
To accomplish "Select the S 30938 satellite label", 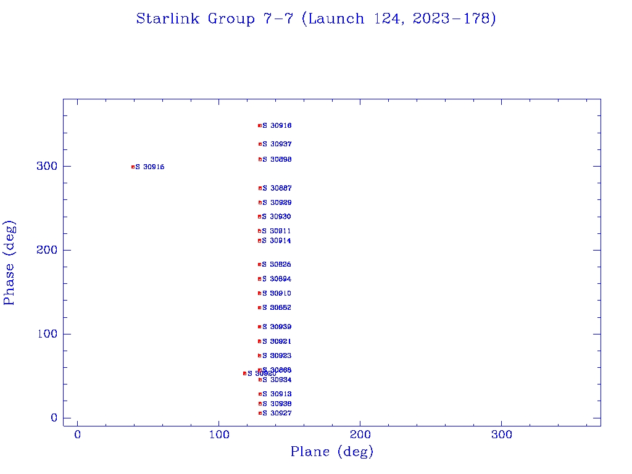I will [x=277, y=404].
